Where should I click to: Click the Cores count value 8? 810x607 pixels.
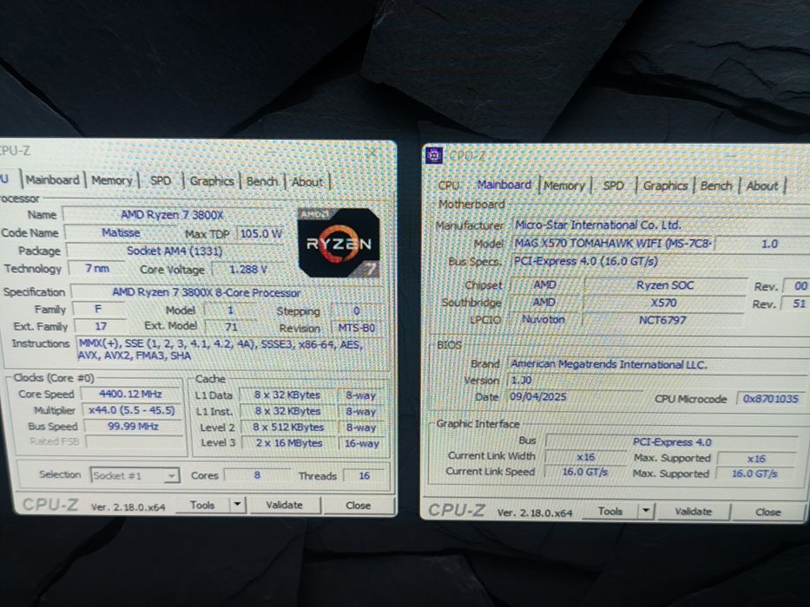tap(257, 475)
